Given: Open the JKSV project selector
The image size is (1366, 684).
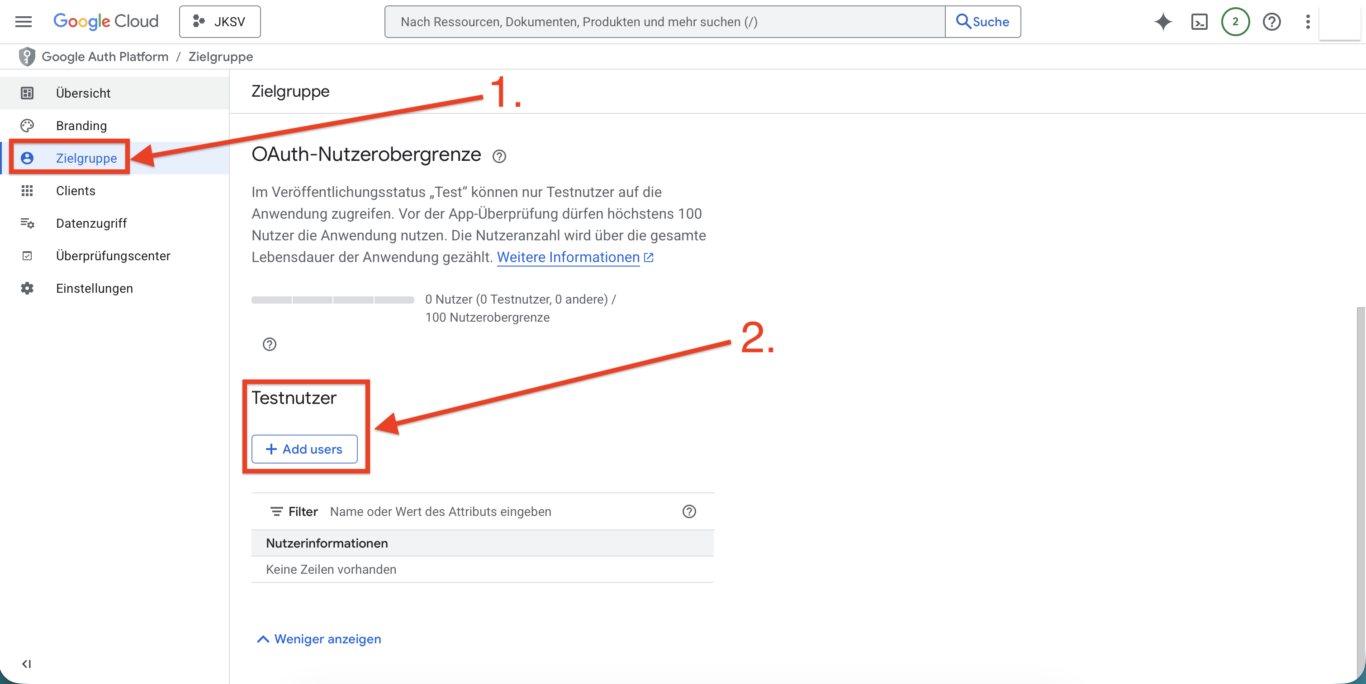Looking at the screenshot, I should tap(219, 22).
